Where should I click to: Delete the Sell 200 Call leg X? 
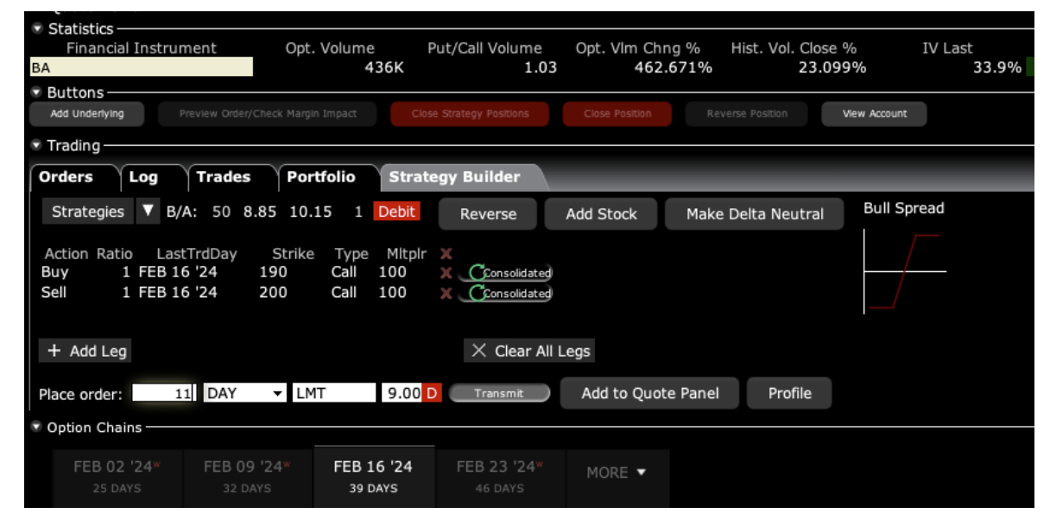pyautogui.click(x=446, y=294)
